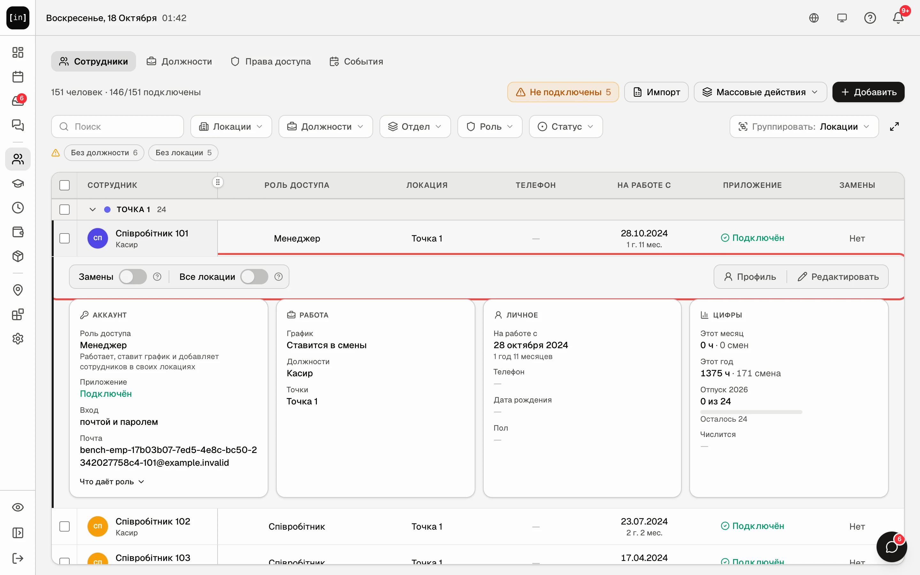The height and width of the screenshot is (575, 920).
Task: Click the expand fullscreen arrows icon
Action: click(x=894, y=126)
